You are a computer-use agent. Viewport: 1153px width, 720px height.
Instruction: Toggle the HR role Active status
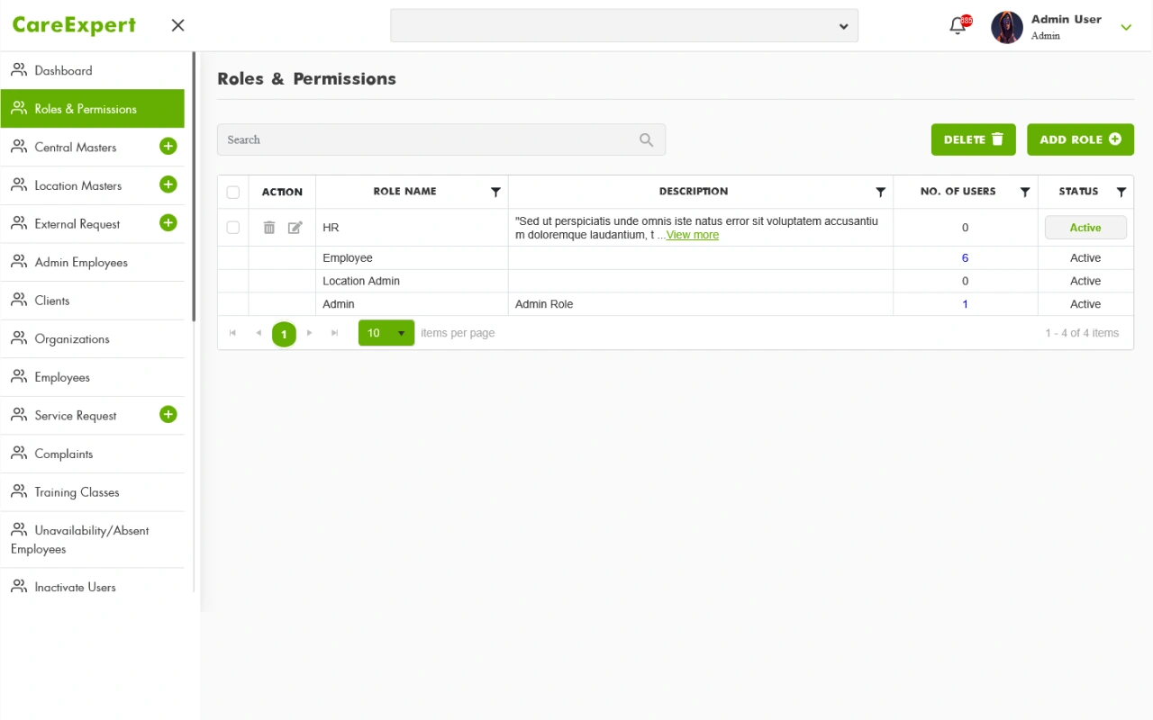1085,228
